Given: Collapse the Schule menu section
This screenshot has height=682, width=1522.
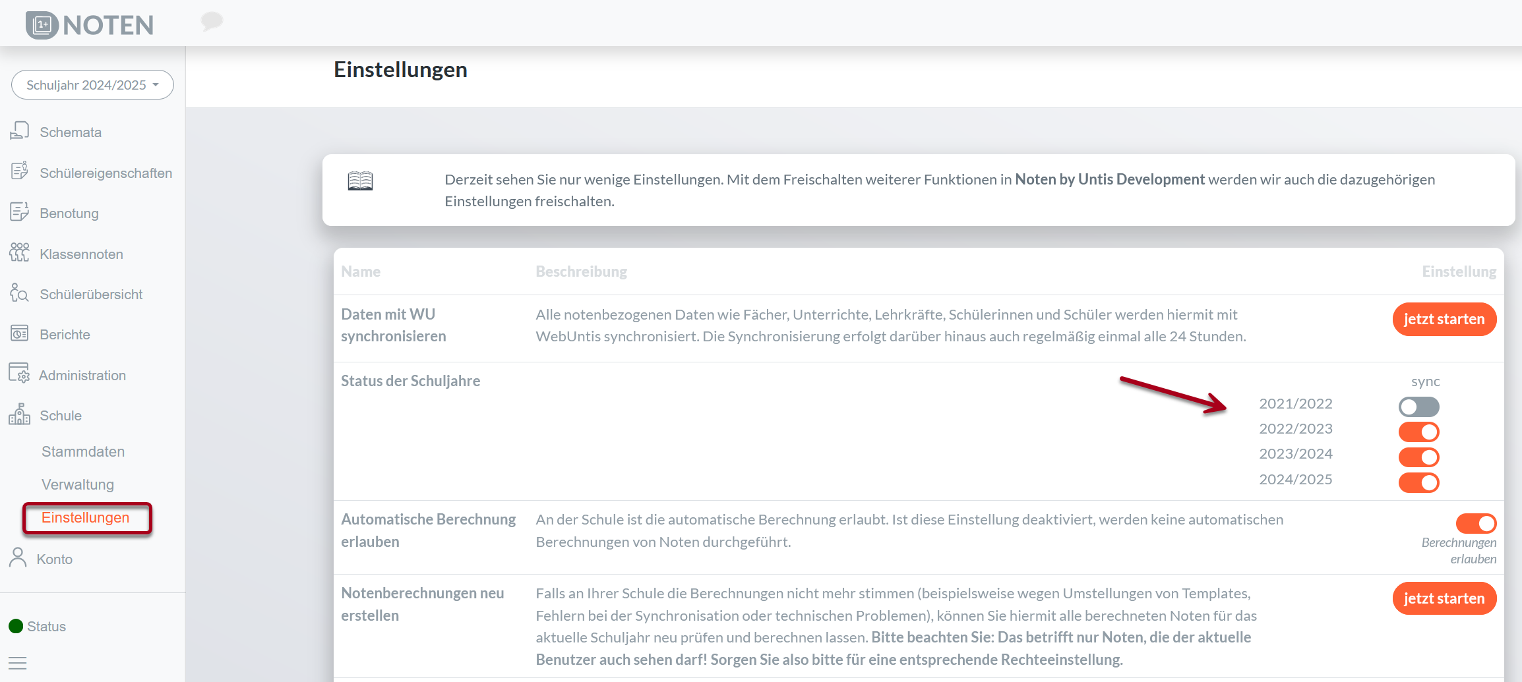Looking at the screenshot, I should [60, 416].
